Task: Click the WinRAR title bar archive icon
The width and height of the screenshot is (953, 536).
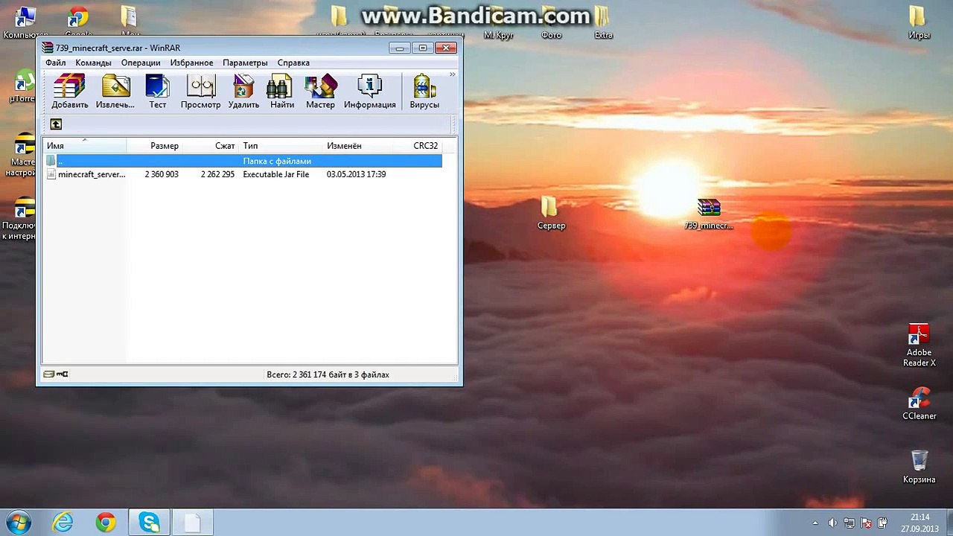Action: coord(48,48)
